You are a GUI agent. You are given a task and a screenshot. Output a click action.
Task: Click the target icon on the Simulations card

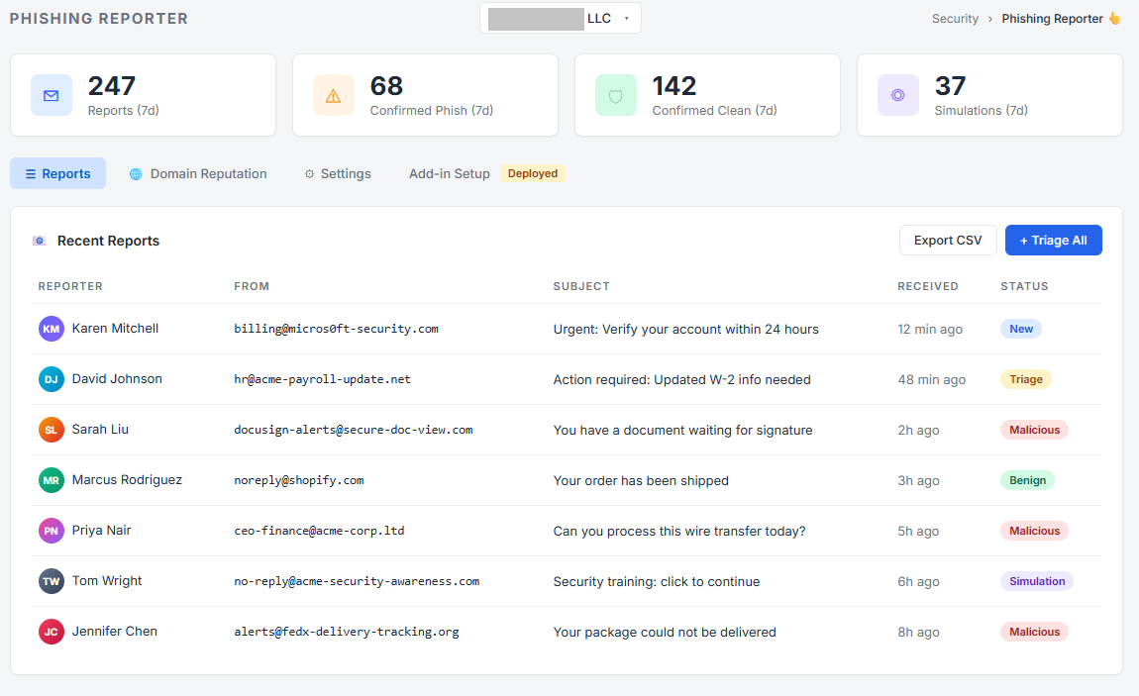(x=898, y=95)
